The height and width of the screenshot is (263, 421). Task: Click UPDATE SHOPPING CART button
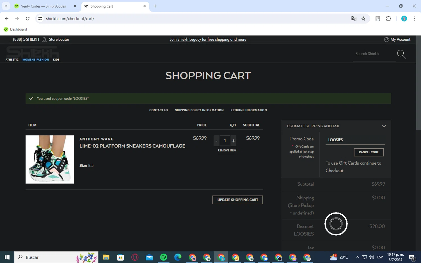238,200
